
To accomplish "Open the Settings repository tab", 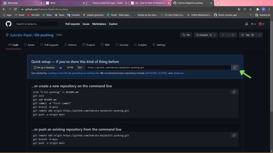I will pos(159,45).
